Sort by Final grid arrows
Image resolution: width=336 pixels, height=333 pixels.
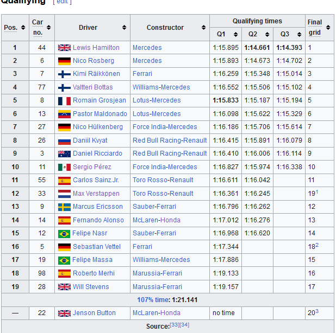point(328,28)
